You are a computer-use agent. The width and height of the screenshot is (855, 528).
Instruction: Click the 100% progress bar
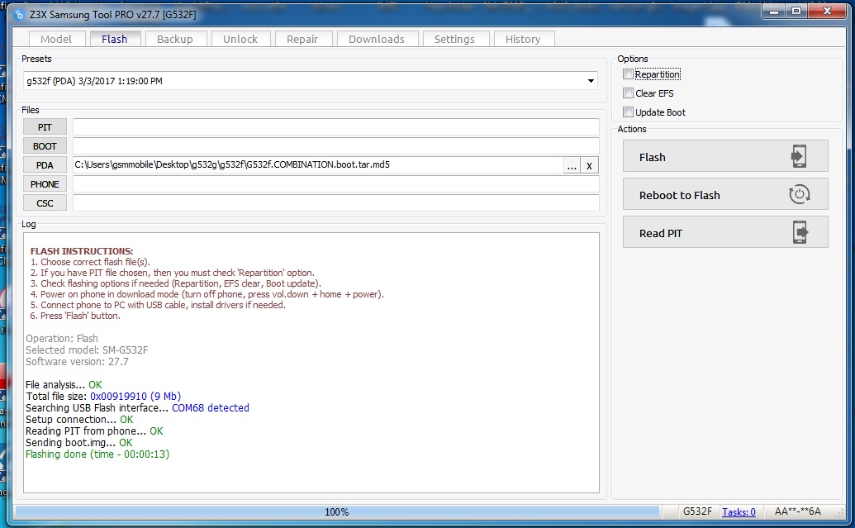[x=337, y=511]
